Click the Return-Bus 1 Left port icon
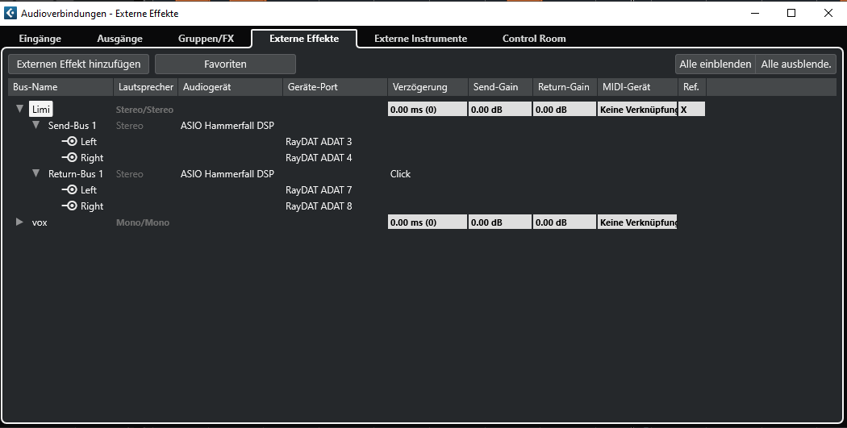 [x=70, y=190]
